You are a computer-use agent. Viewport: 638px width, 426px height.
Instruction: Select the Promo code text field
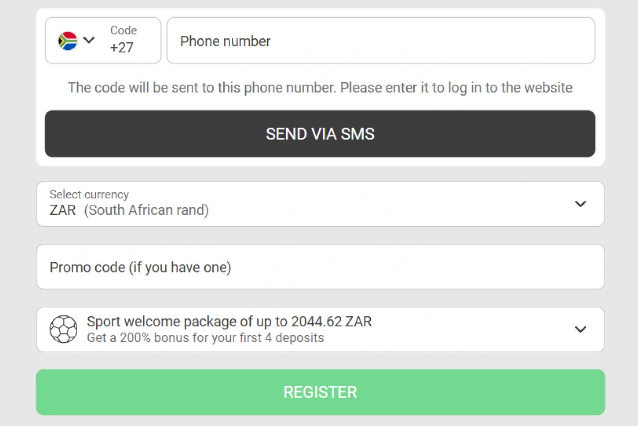[x=320, y=267]
